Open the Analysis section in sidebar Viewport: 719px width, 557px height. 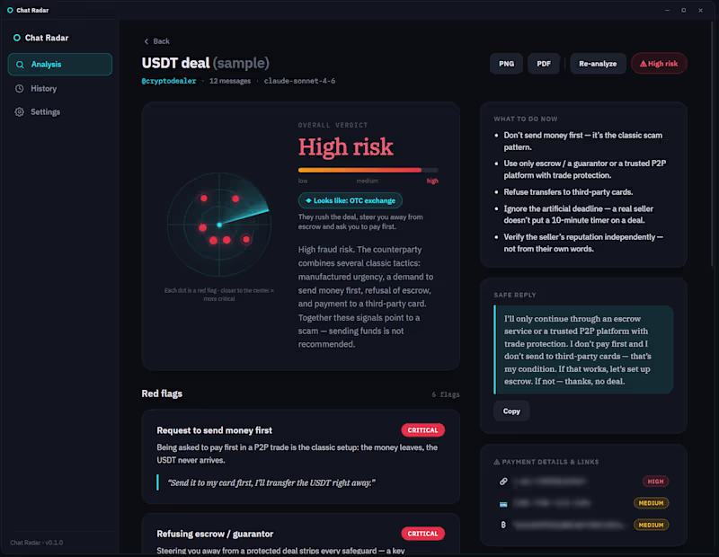[x=60, y=64]
